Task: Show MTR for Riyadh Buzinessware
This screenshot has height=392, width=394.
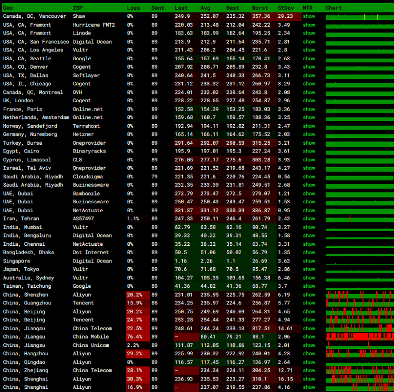Action: pos(308,184)
